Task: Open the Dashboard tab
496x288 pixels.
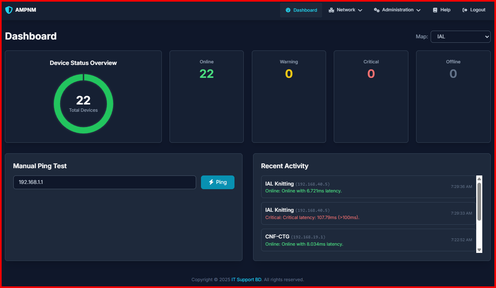Action: [301, 10]
